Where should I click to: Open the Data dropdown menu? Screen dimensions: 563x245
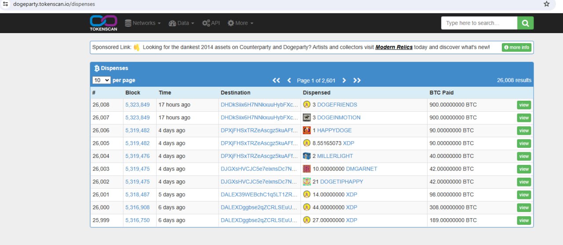pos(181,23)
